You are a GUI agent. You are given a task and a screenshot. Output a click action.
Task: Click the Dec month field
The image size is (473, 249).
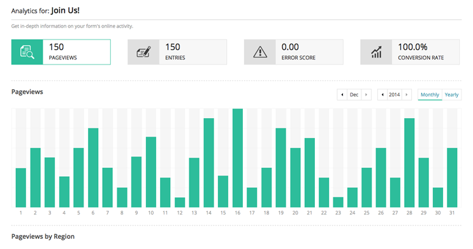point(354,94)
